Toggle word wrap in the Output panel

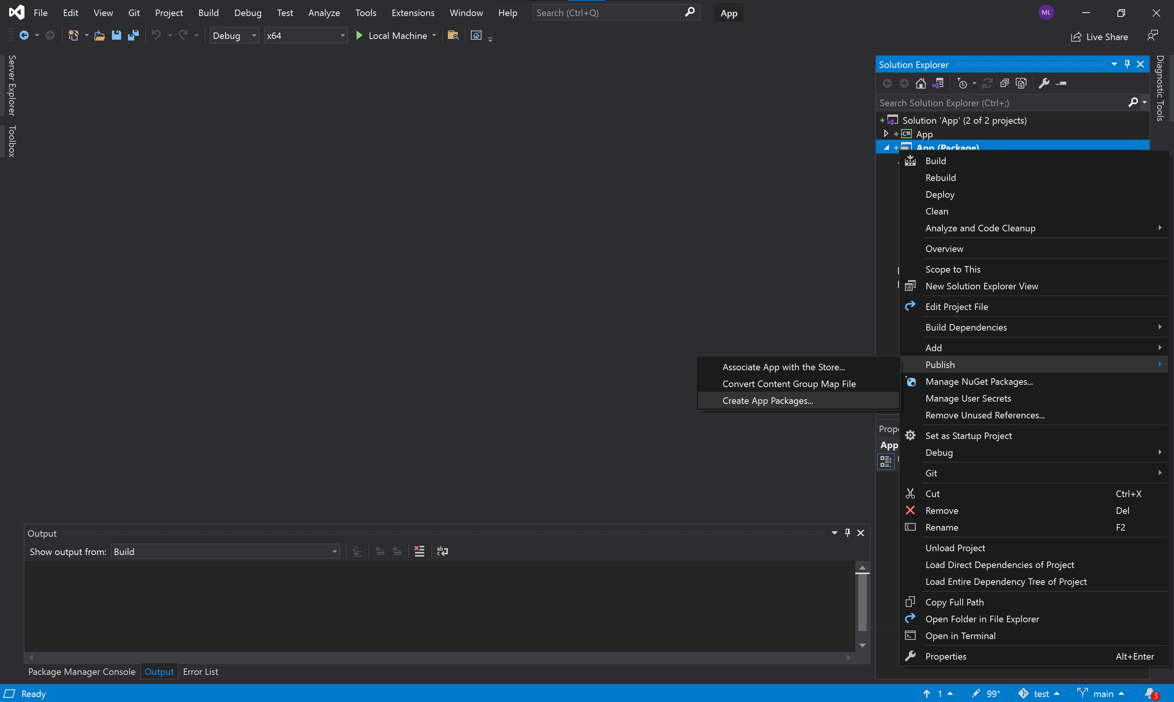click(442, 551)
